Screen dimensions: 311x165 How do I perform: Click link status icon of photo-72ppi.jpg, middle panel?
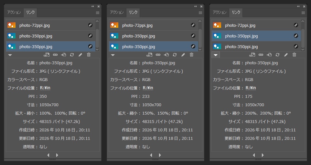[x=193, y=25]
